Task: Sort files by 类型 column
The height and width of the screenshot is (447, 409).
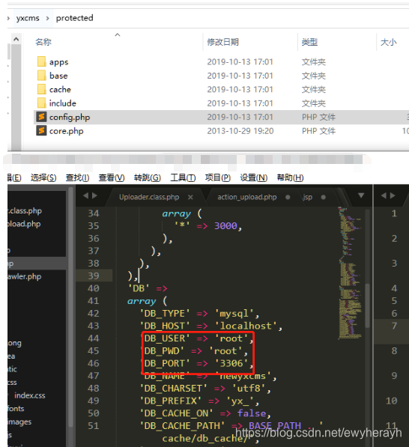Action: pyautogui.click(x=309, y=42)
